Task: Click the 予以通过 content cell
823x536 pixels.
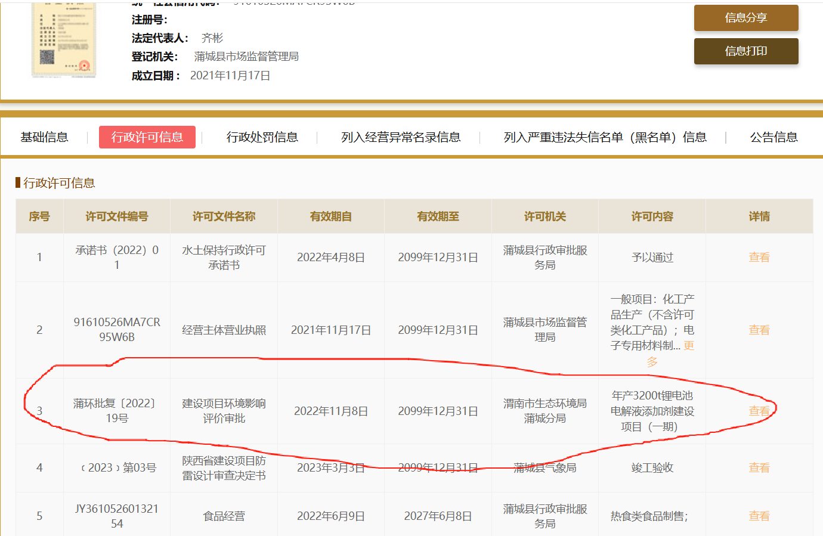Action: tap(652, 258)
